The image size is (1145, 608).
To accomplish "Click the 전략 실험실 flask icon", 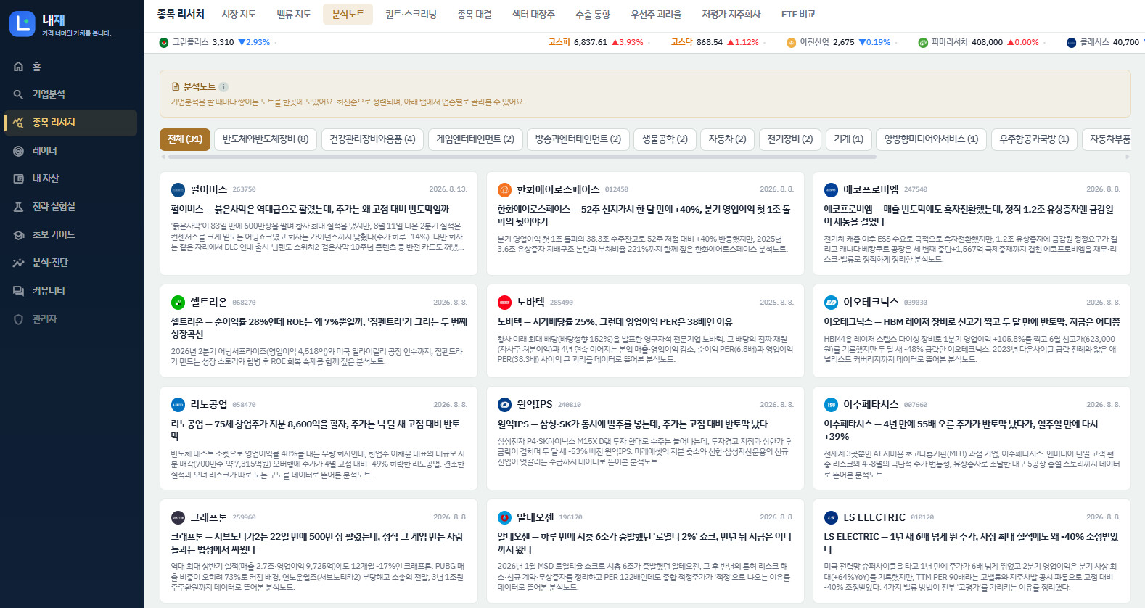I will click(x=18, y=207).
